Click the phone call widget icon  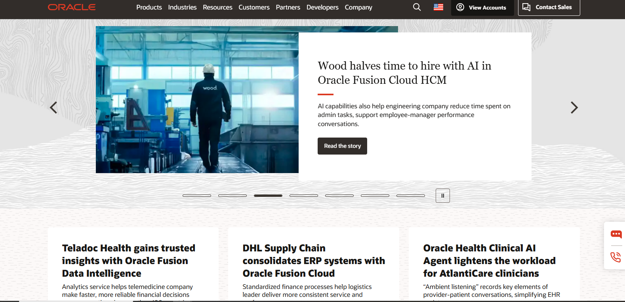(x=616, y=257)
